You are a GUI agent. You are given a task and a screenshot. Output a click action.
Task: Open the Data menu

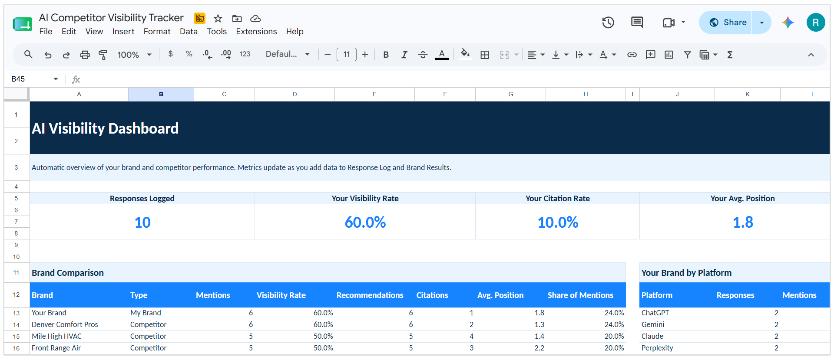click(189, 32)
